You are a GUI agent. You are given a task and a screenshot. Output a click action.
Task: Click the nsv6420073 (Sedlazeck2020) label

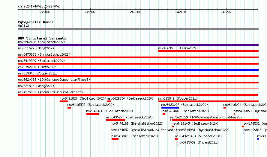(x=135, y=136)
